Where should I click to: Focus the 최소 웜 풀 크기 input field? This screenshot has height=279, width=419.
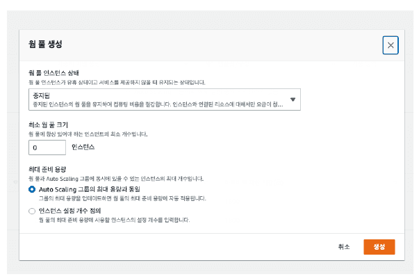(x=47, y=148)
